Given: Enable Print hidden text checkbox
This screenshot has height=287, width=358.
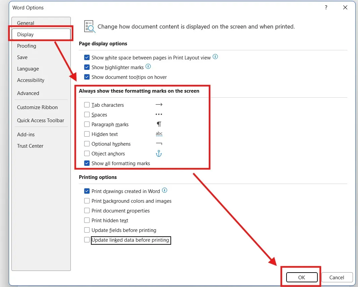Looking at the screenshot, I should [87, 220].
